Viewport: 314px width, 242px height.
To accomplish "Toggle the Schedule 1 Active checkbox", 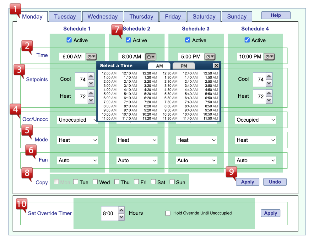I will pos(69,40).
